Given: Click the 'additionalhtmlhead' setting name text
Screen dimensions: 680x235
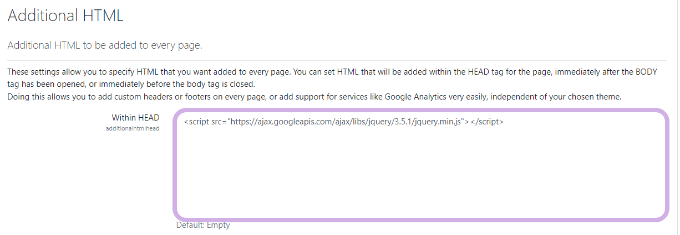Looking at the screenshot, I should pyautogui.click(x=133, y=128).
